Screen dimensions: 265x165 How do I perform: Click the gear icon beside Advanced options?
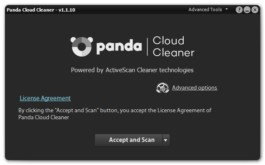point(162,87)
